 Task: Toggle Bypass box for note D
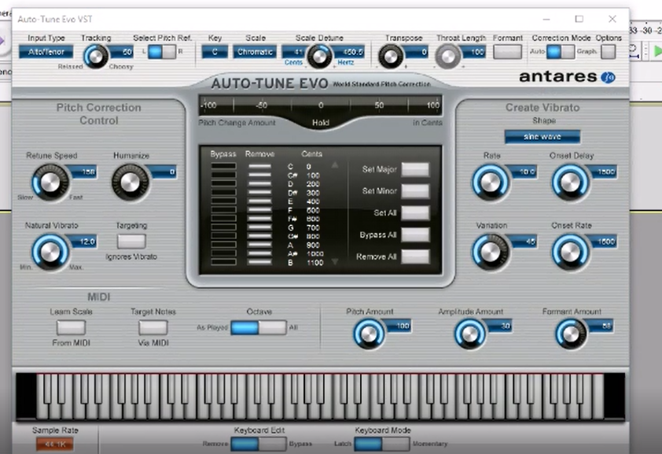click(223, 183)
